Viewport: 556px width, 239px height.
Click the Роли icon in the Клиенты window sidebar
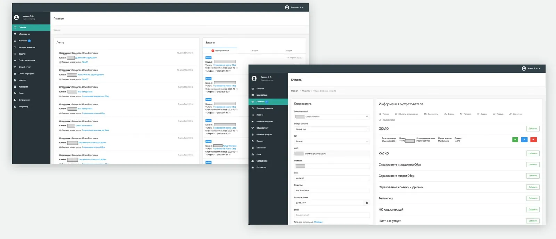pyautogui.click(x=253, y=154)
